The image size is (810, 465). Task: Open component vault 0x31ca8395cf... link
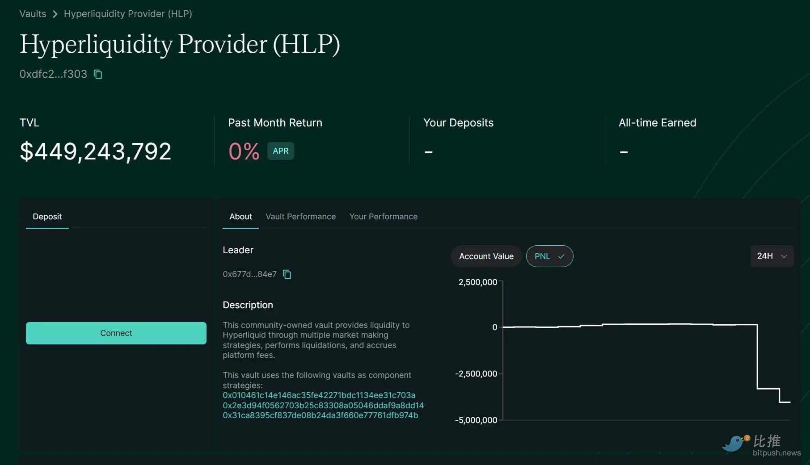point(320,415)
